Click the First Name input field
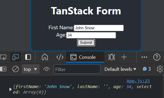Image resolution: width=164 pixels, height=98 pixels. (x=99, y=28)
